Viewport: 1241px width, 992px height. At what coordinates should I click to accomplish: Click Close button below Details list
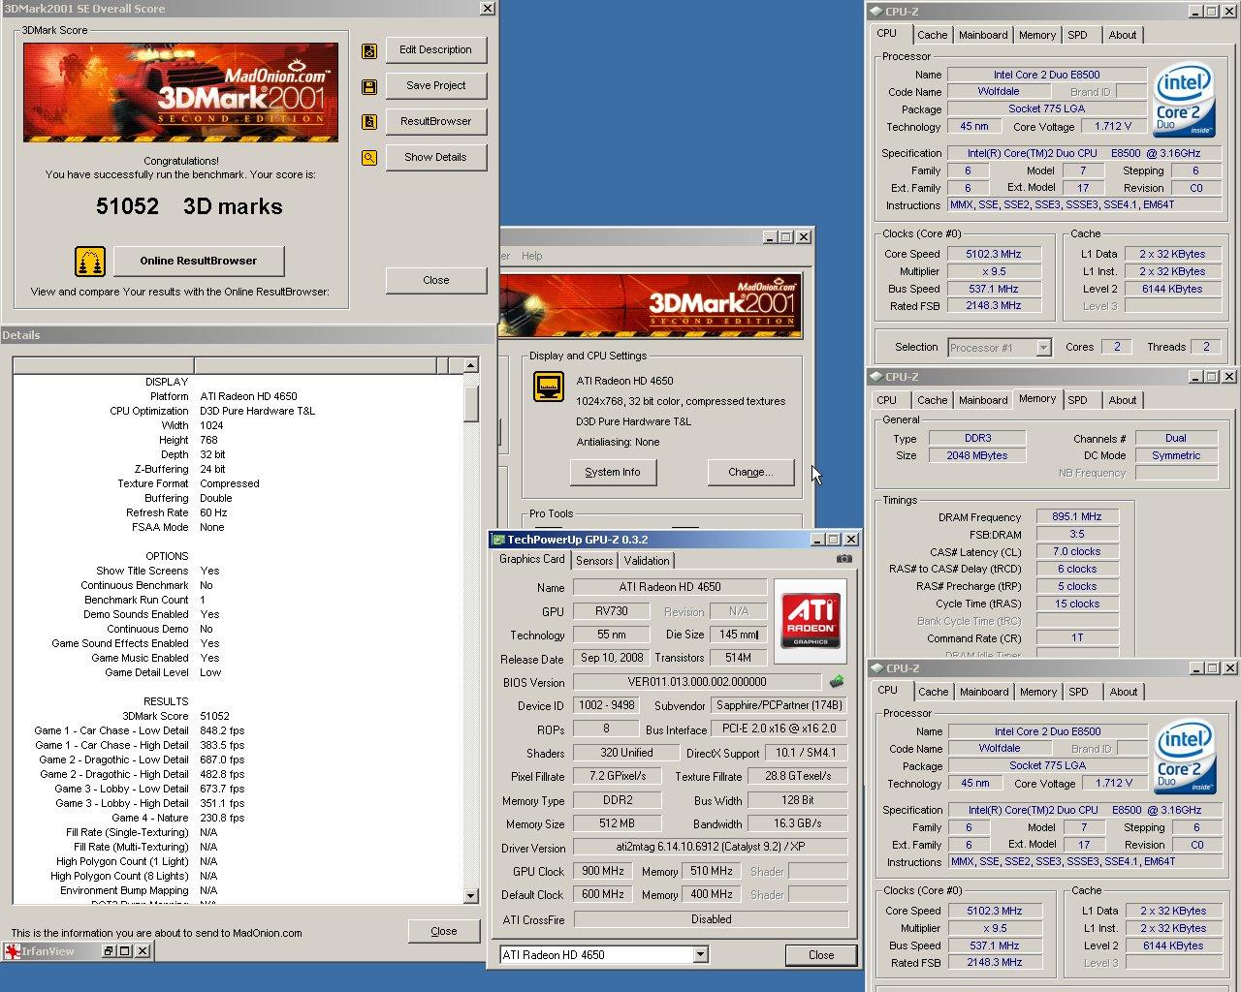[x=444, y=931]
